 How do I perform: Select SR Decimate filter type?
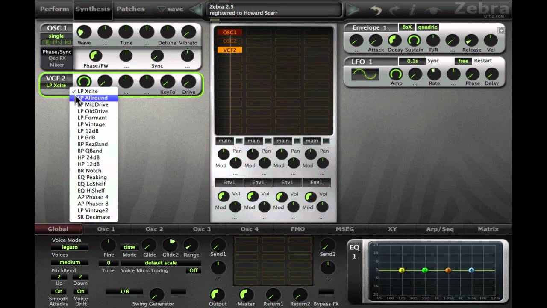click(94, 217)
